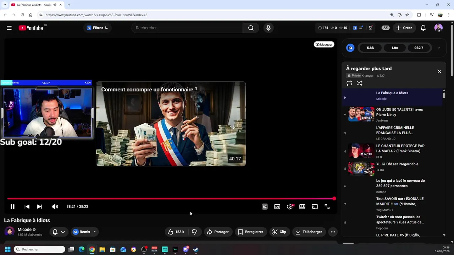Click the blue vidIQ logo in header stats bar
This screenshot has width=454, height=255.
355,28
